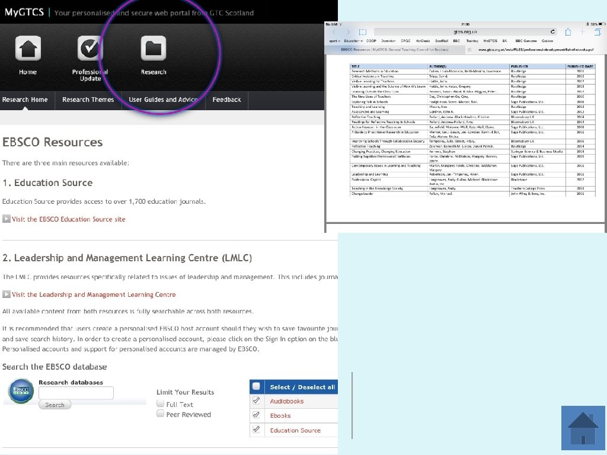
Task: Click the Home house icon in MyGTCS
Action: 28,49
